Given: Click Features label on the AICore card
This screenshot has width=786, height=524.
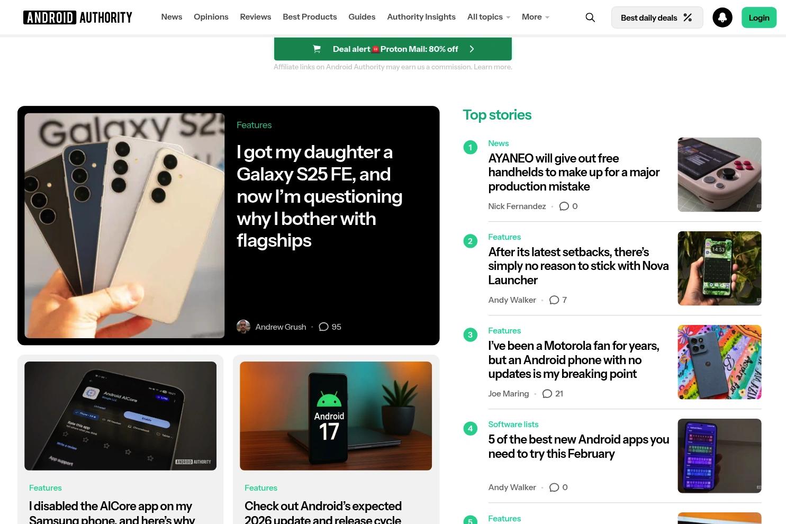Looking at the screenshot, I should pos(46,488).
